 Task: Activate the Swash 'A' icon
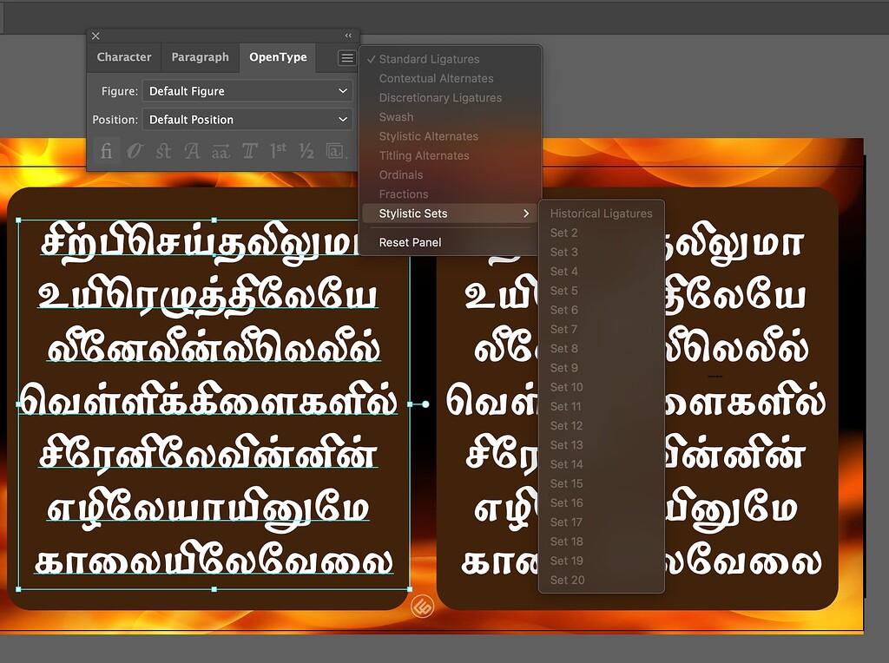tap(191, 150)
